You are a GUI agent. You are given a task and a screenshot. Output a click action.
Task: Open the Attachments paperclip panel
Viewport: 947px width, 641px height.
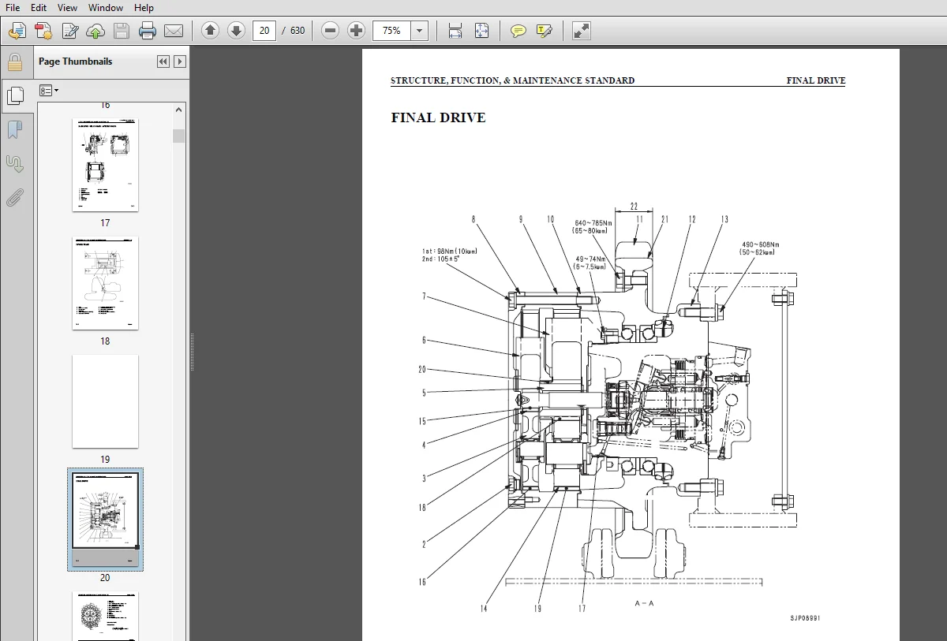click(x=14, y=197)
